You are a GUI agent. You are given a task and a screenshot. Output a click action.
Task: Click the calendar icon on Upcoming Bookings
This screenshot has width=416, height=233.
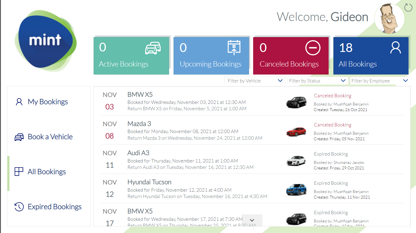point(234,47)
